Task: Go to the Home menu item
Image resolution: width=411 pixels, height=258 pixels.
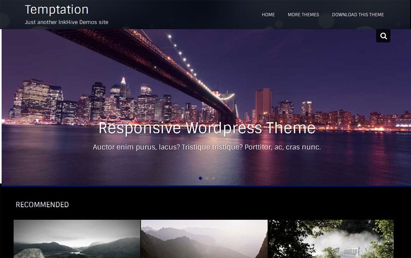Action: click(x=268, y=15)
